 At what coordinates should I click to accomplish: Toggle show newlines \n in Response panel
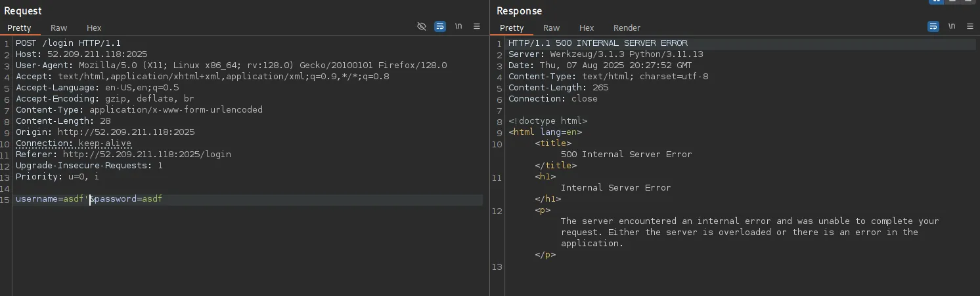tap(952, 26)
